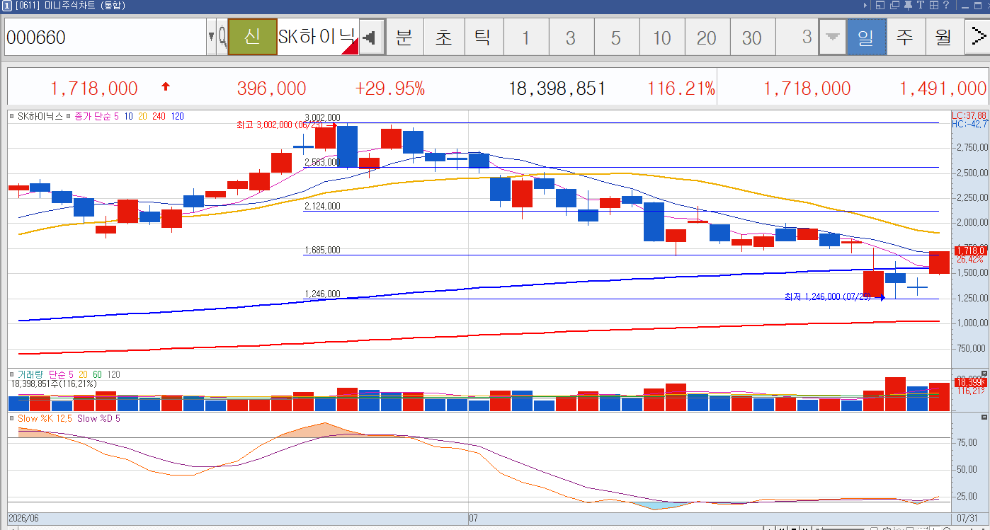Viewport: 990px width, 530px height.
Task: Click the volume ratio 116.21% in header
Action: (681, 88)
